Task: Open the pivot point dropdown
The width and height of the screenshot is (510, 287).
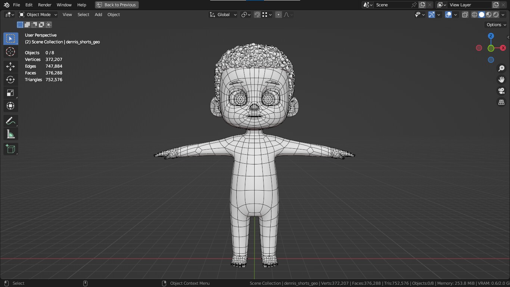Action: point(246,15)
